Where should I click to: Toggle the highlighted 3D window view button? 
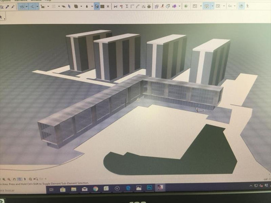(x=207, y=6)
